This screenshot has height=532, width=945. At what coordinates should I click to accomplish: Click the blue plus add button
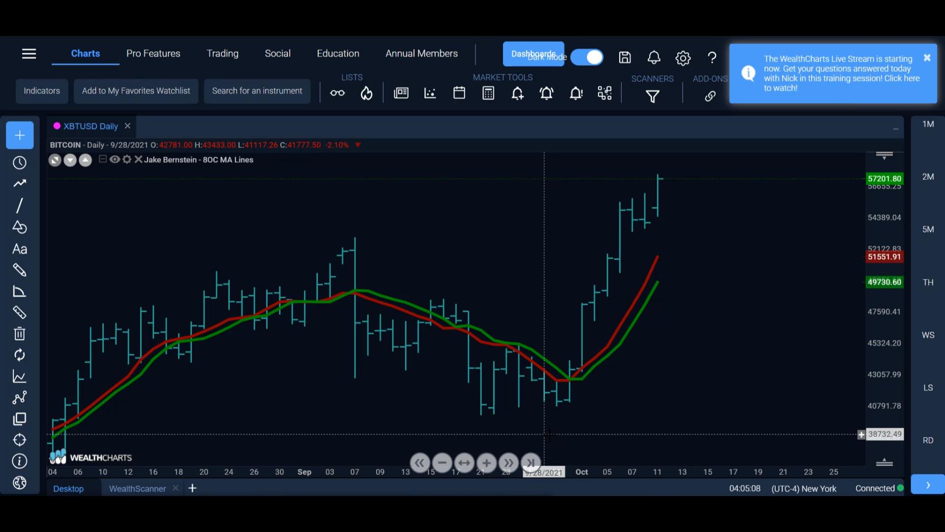pos(20,135)
